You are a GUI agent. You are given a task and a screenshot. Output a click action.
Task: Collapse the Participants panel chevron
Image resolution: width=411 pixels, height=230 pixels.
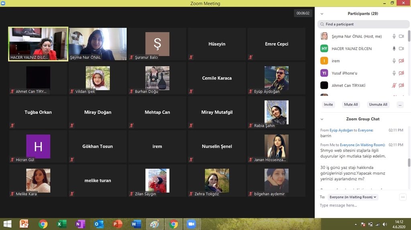point(322,14)
